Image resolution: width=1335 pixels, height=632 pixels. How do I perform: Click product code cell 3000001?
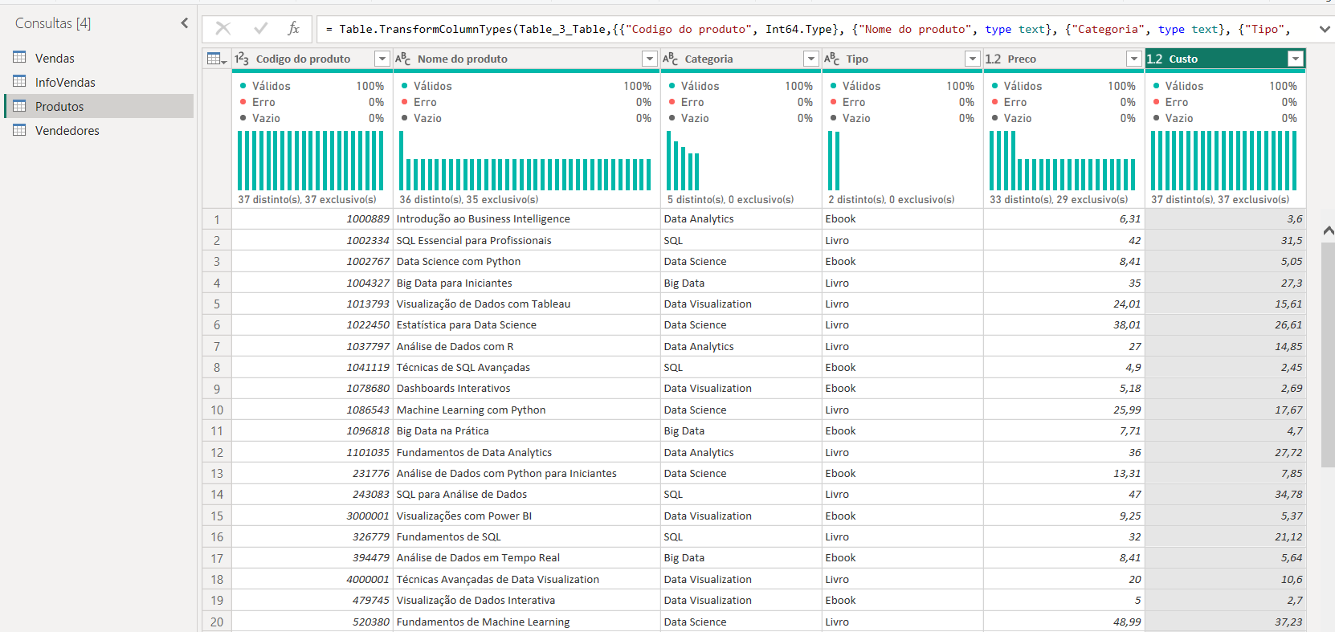point(312,516)
